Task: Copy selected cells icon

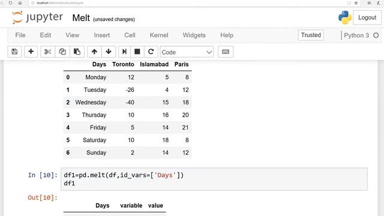Action: [62, 52]
